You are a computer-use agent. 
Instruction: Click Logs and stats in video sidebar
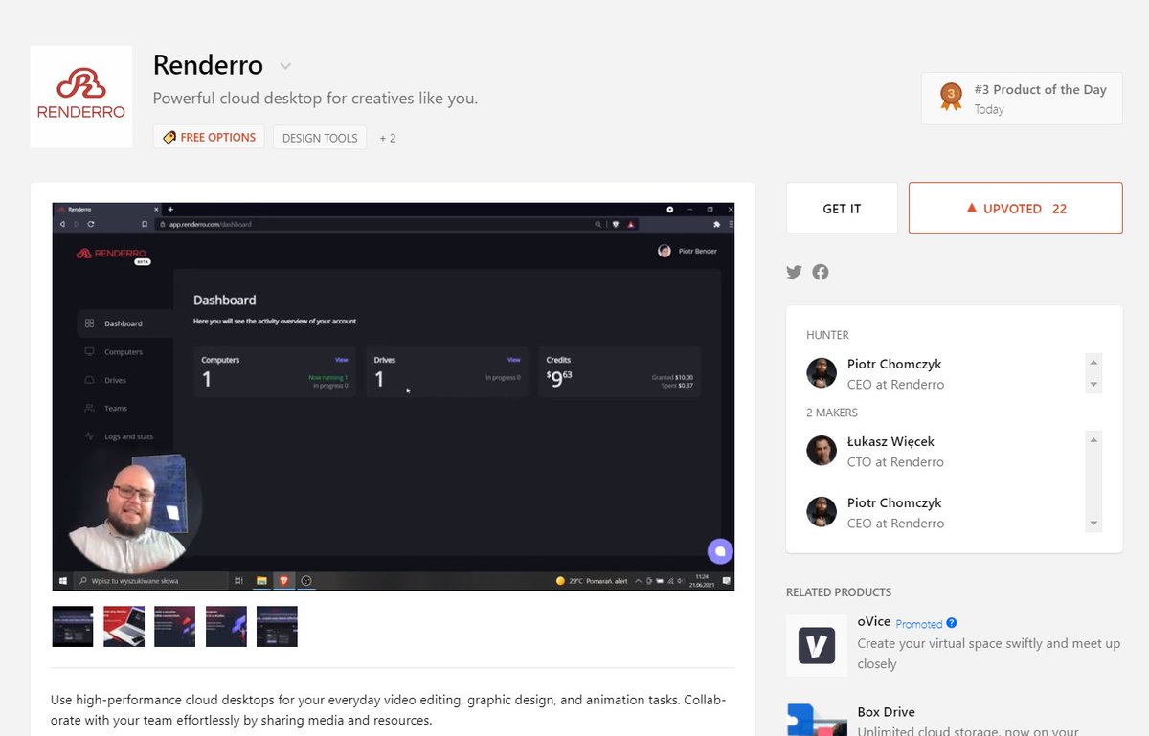coord(120,436)
